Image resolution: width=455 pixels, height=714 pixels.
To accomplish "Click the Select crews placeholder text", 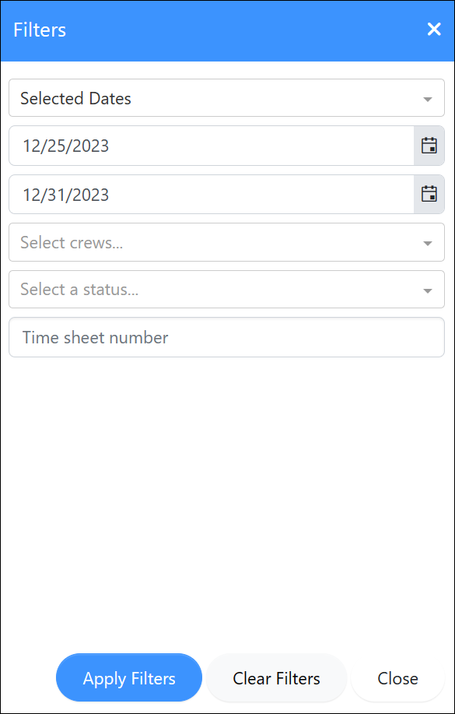I will (x=72, y=243).
